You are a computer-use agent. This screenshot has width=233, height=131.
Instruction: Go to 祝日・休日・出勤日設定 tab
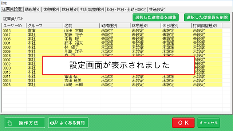click(126, 9)
